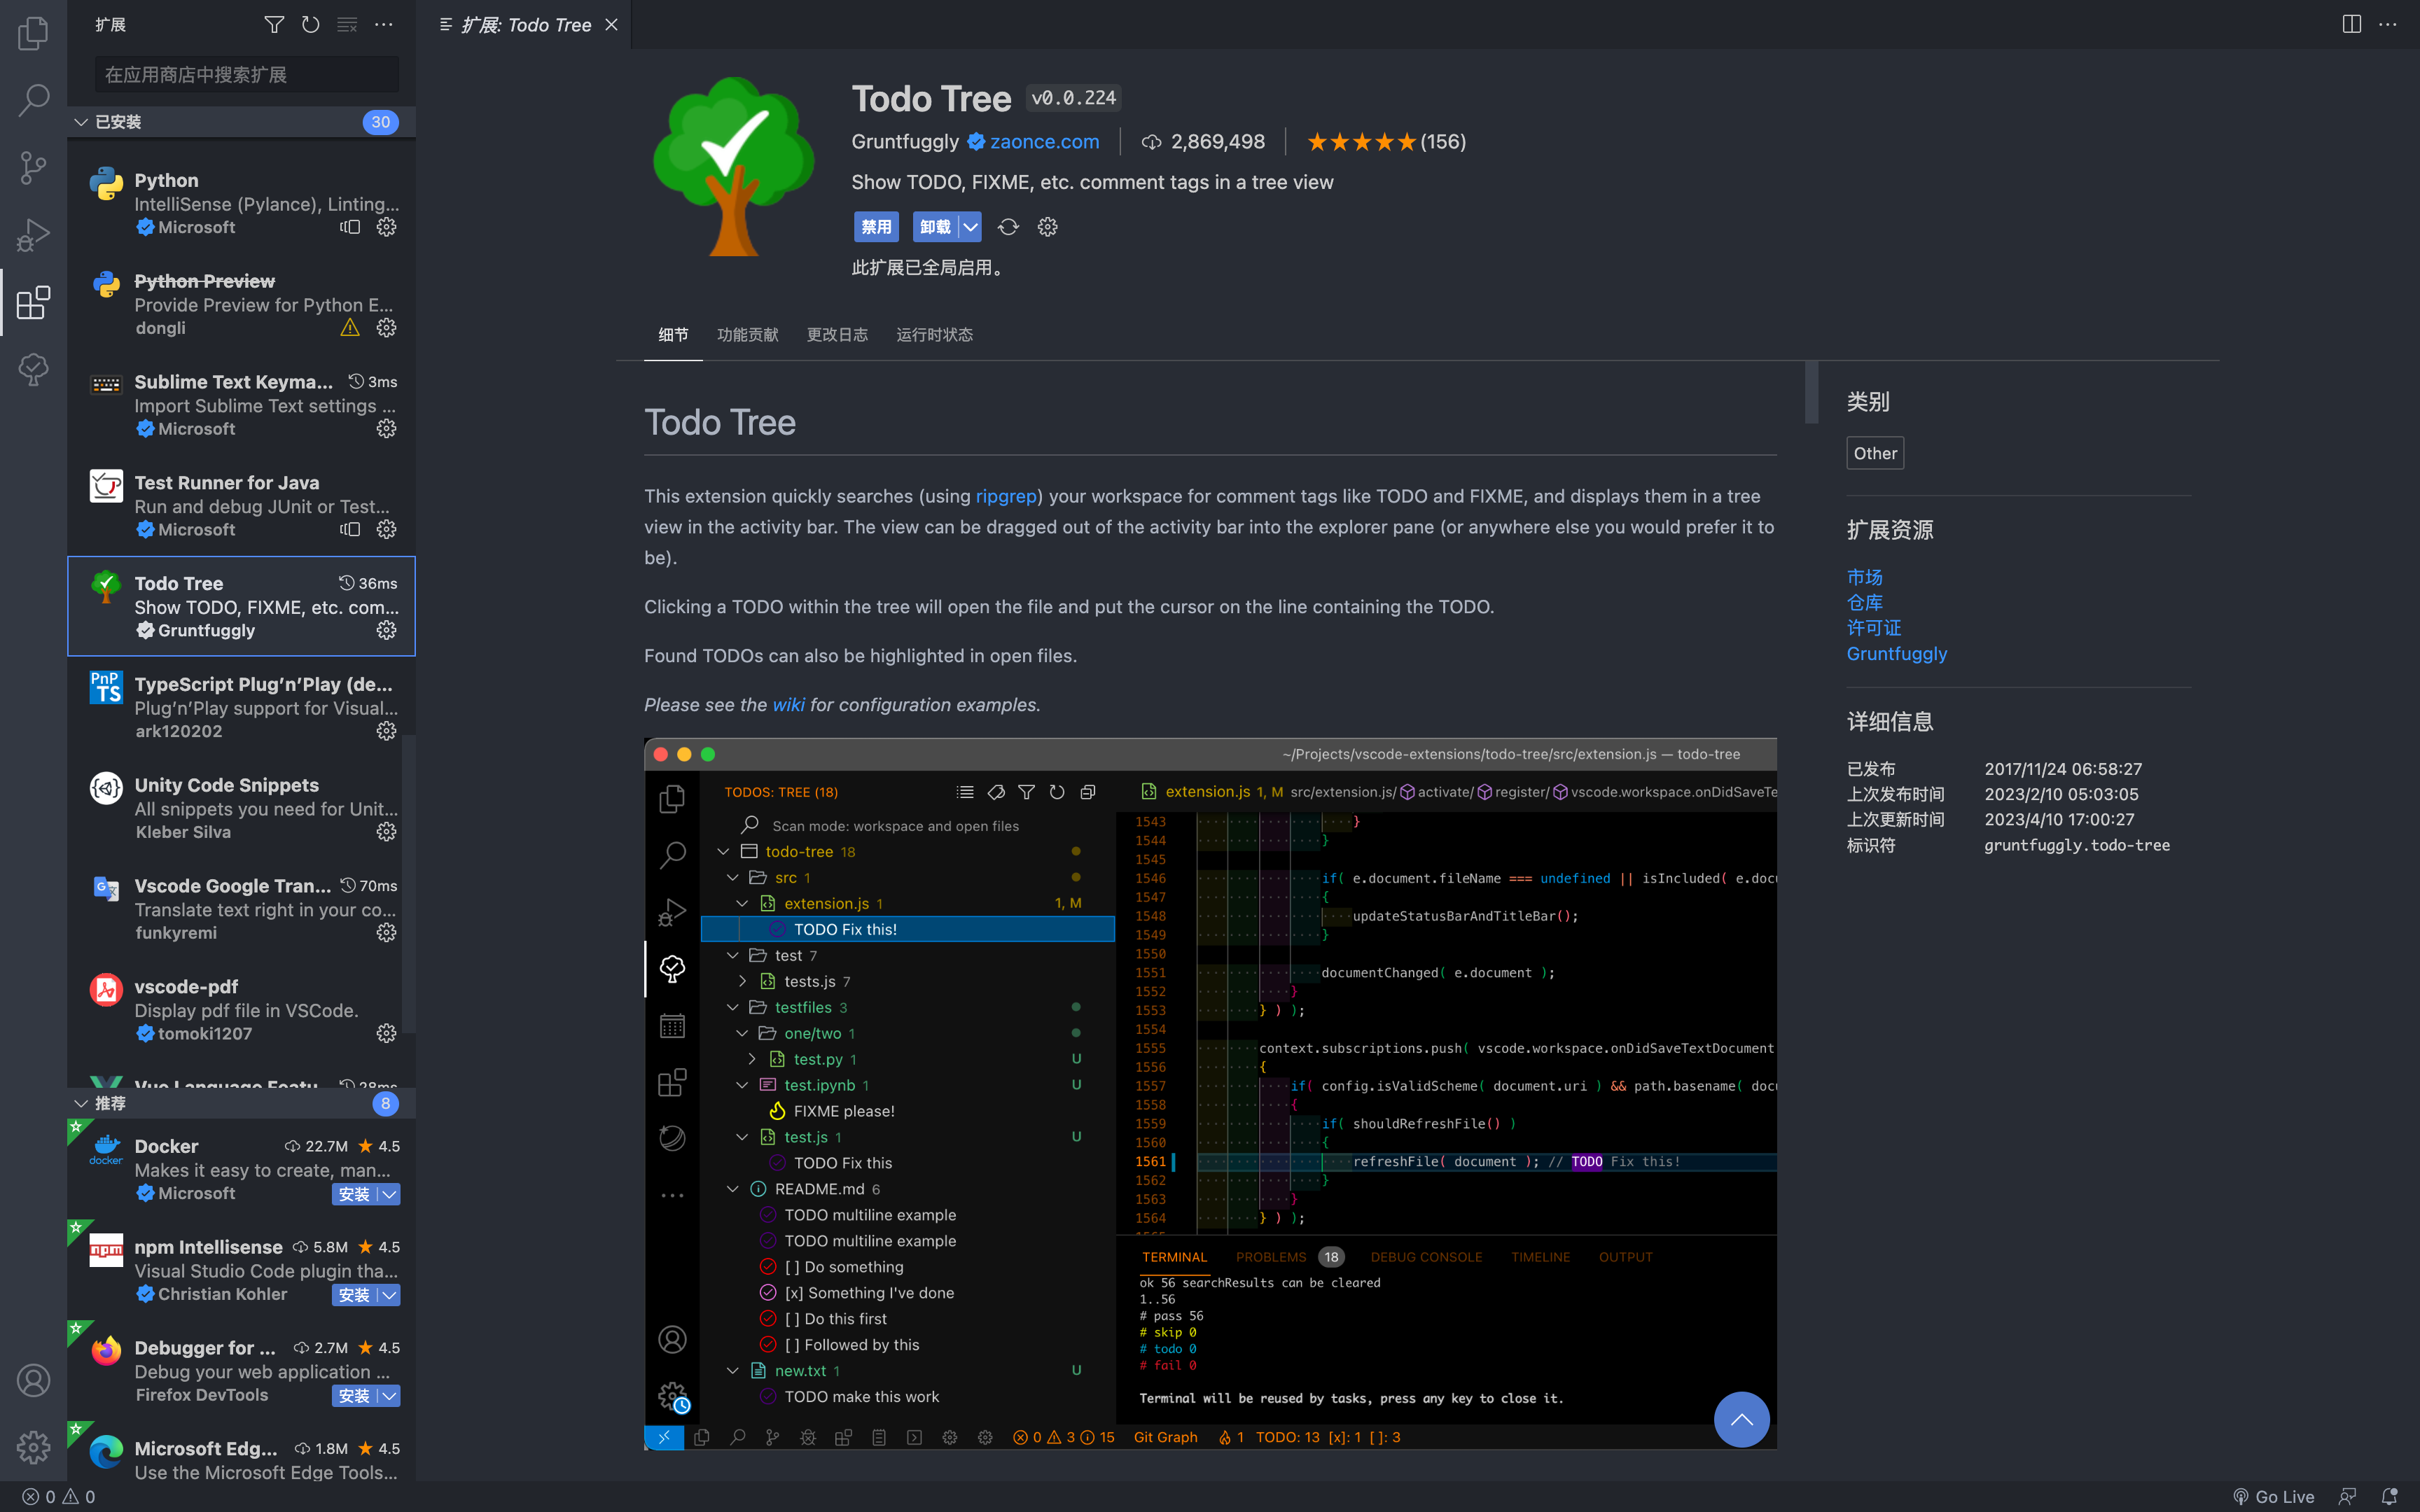Open the 许可证 resource link
Screen dimensions: 2420x1512
1874,628
